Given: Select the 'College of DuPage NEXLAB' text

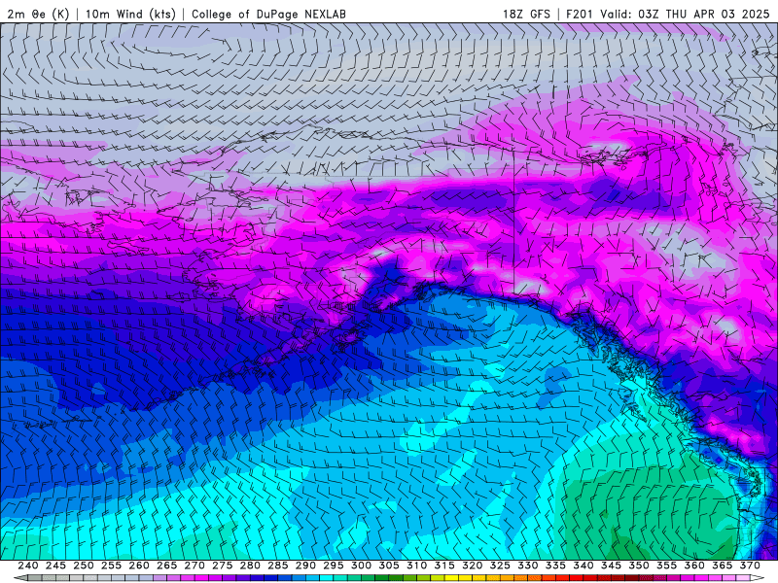Looking at the screenshot, I should pos(268,14).
